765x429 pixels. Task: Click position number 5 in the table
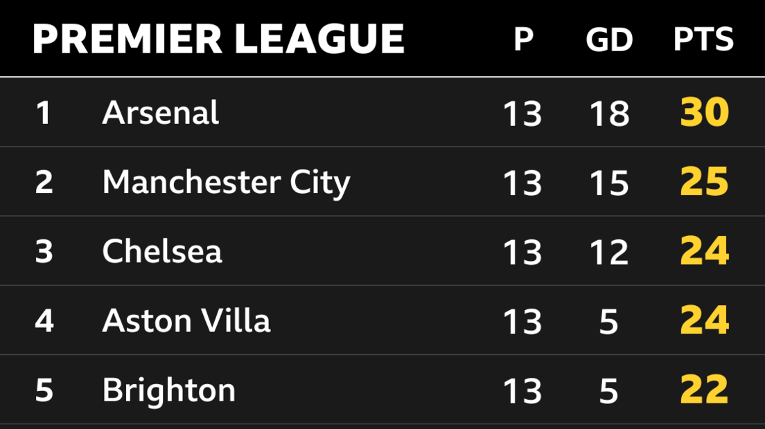(44, 390)
